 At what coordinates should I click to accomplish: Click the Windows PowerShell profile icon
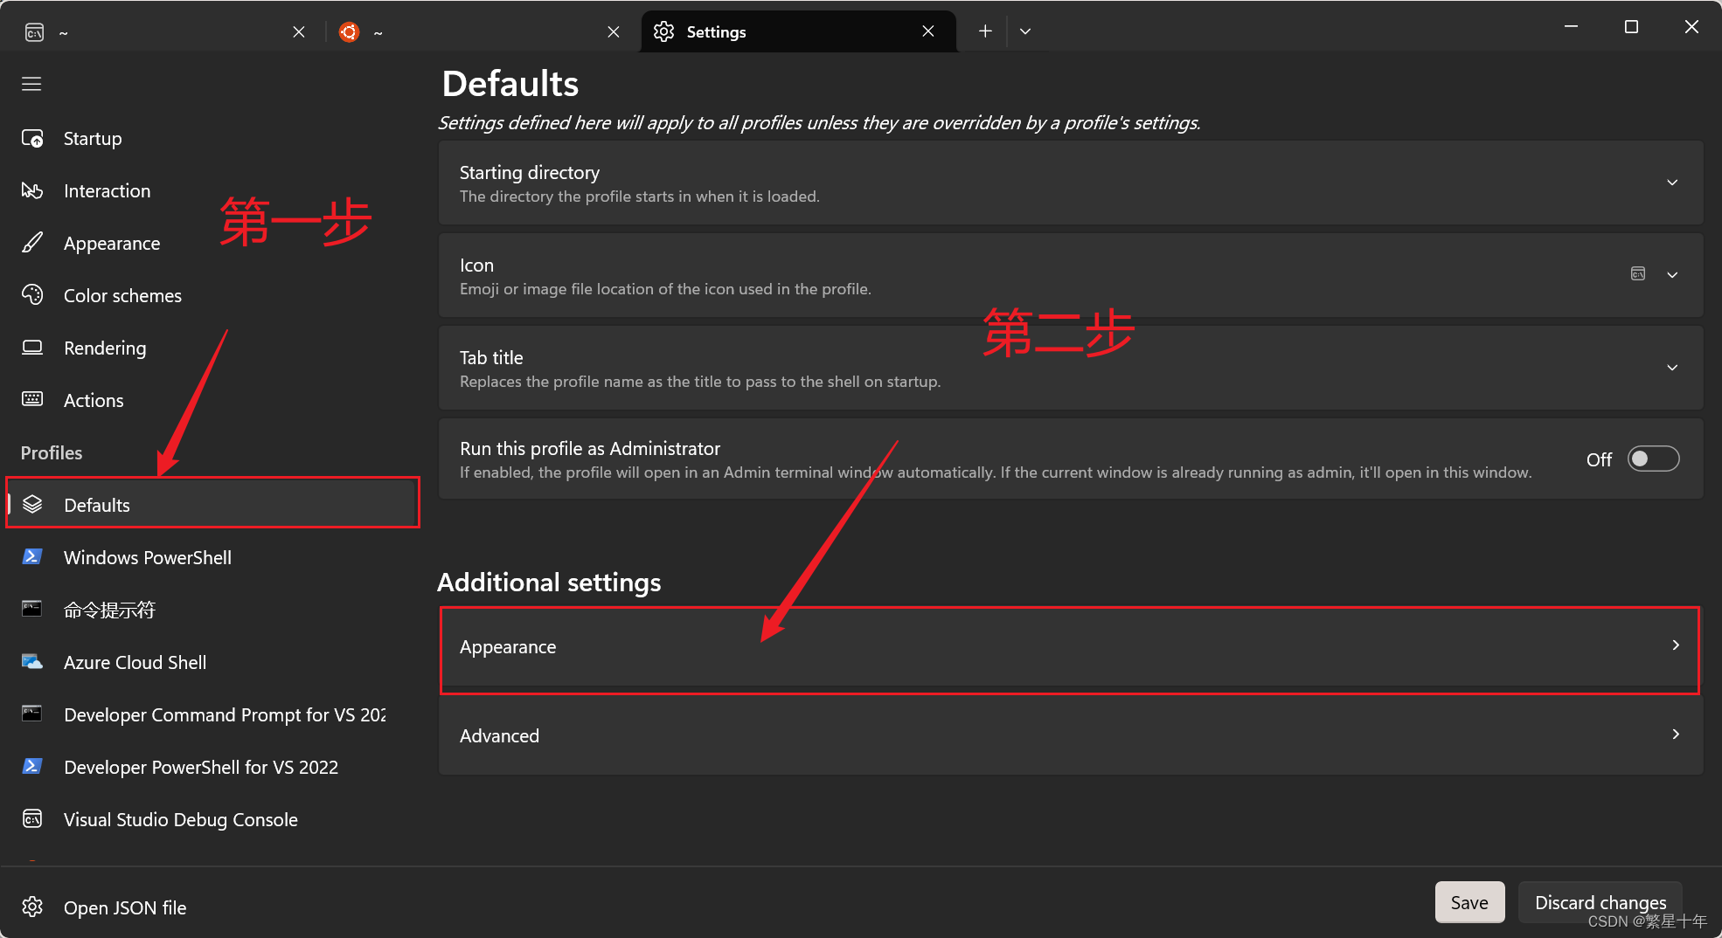(32, 556)
